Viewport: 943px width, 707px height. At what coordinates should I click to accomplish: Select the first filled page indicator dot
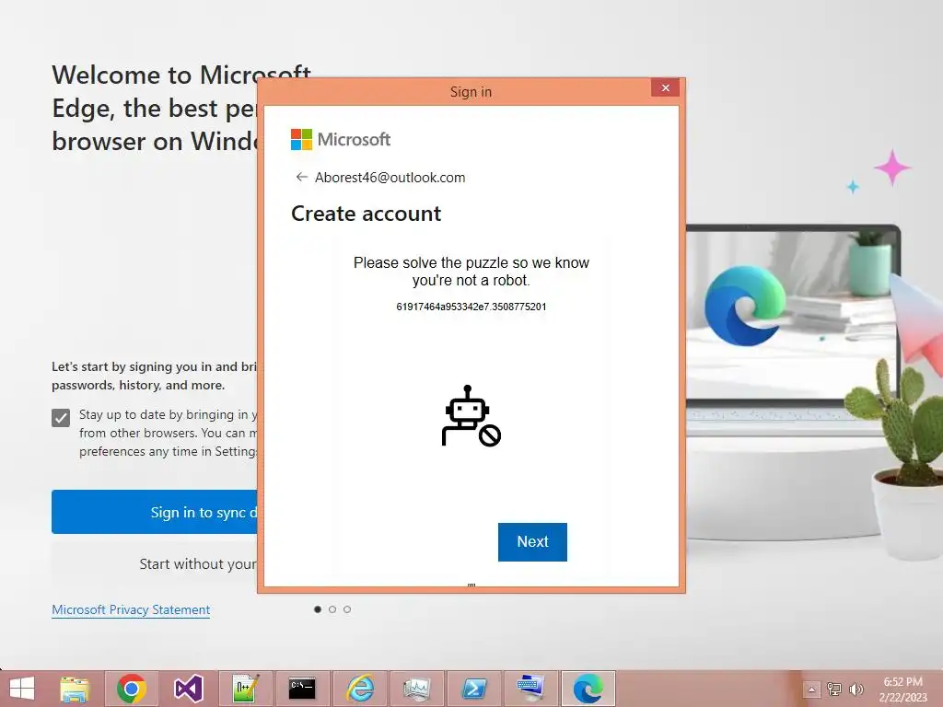pos(318,609)
